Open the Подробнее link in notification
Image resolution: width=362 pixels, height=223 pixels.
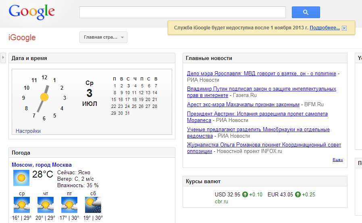point(325,28)
